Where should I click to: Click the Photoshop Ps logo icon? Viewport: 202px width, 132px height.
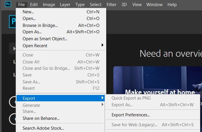click(8, 4)
